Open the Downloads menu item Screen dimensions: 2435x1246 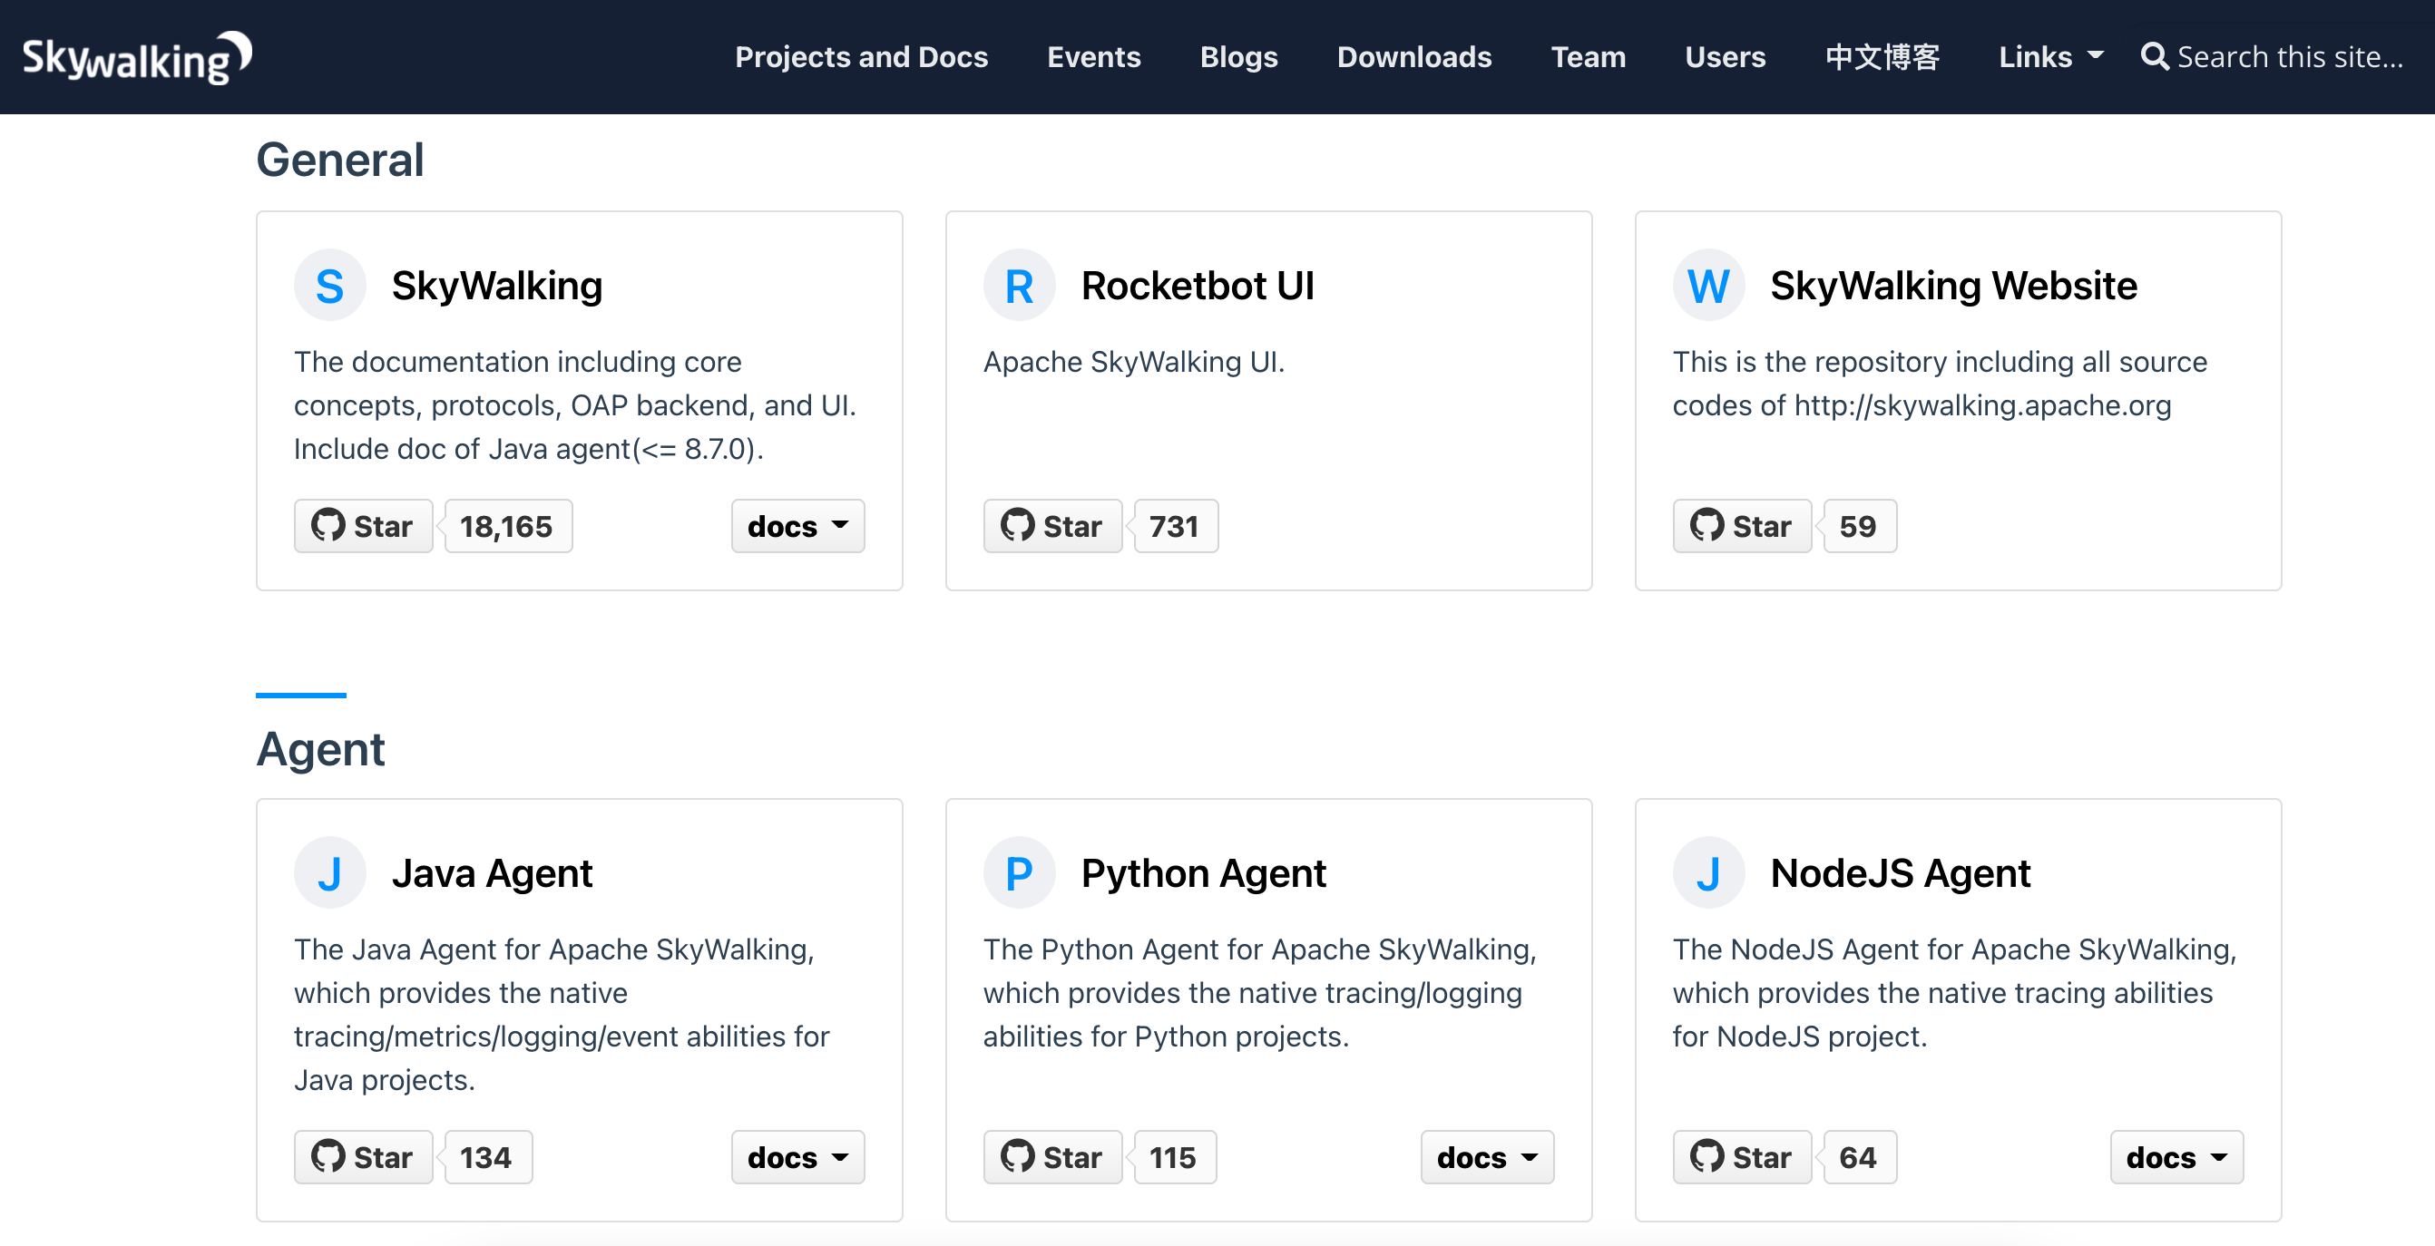point(1414,57)
